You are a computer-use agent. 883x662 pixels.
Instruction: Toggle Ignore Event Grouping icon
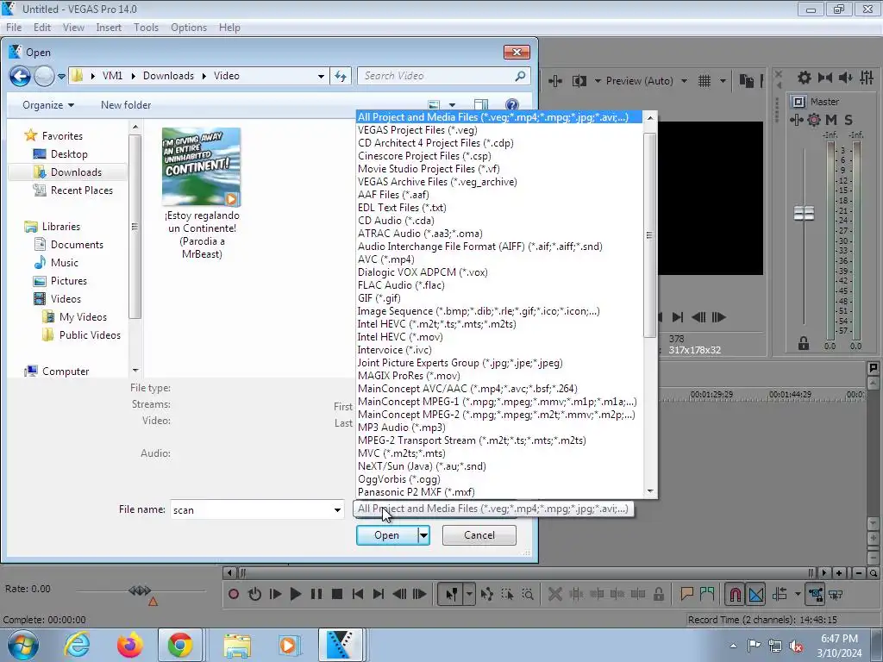[836, 594]
